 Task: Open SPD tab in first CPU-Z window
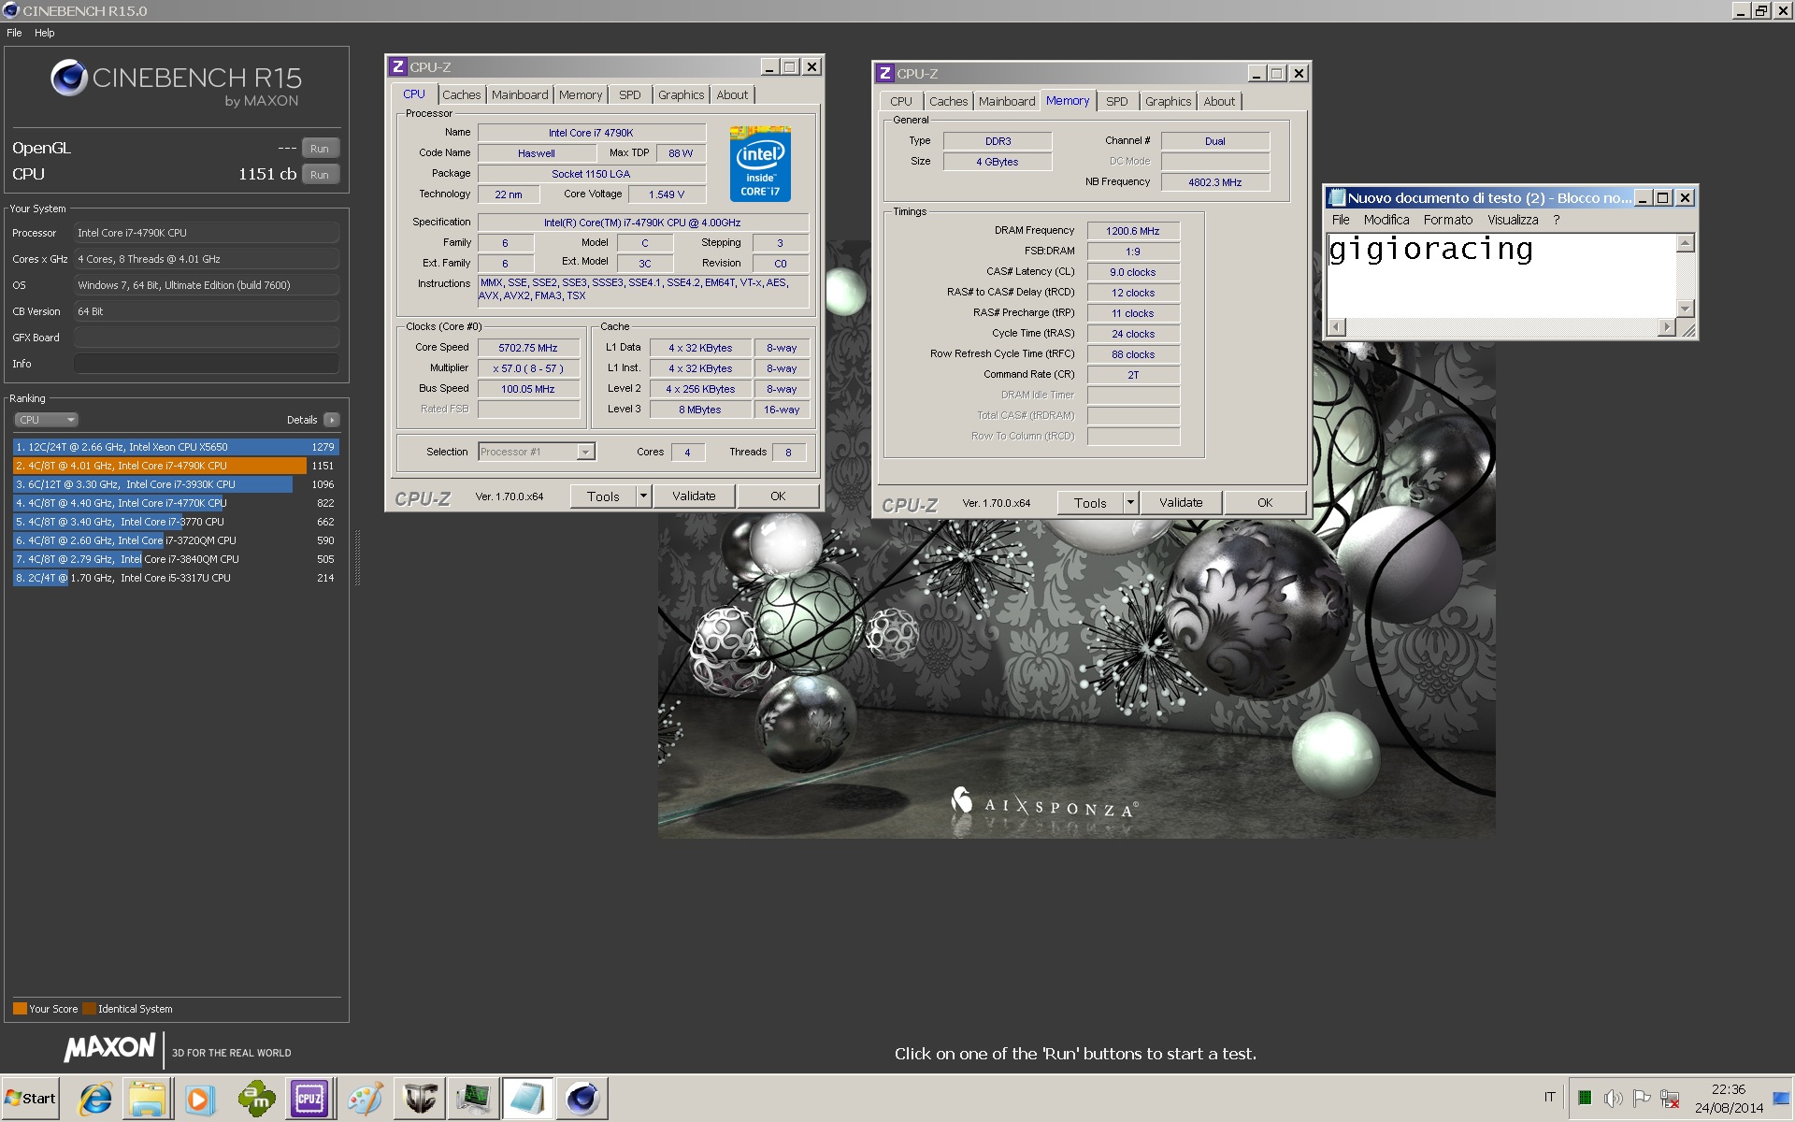pyautogui.click(x=630, y=94)
